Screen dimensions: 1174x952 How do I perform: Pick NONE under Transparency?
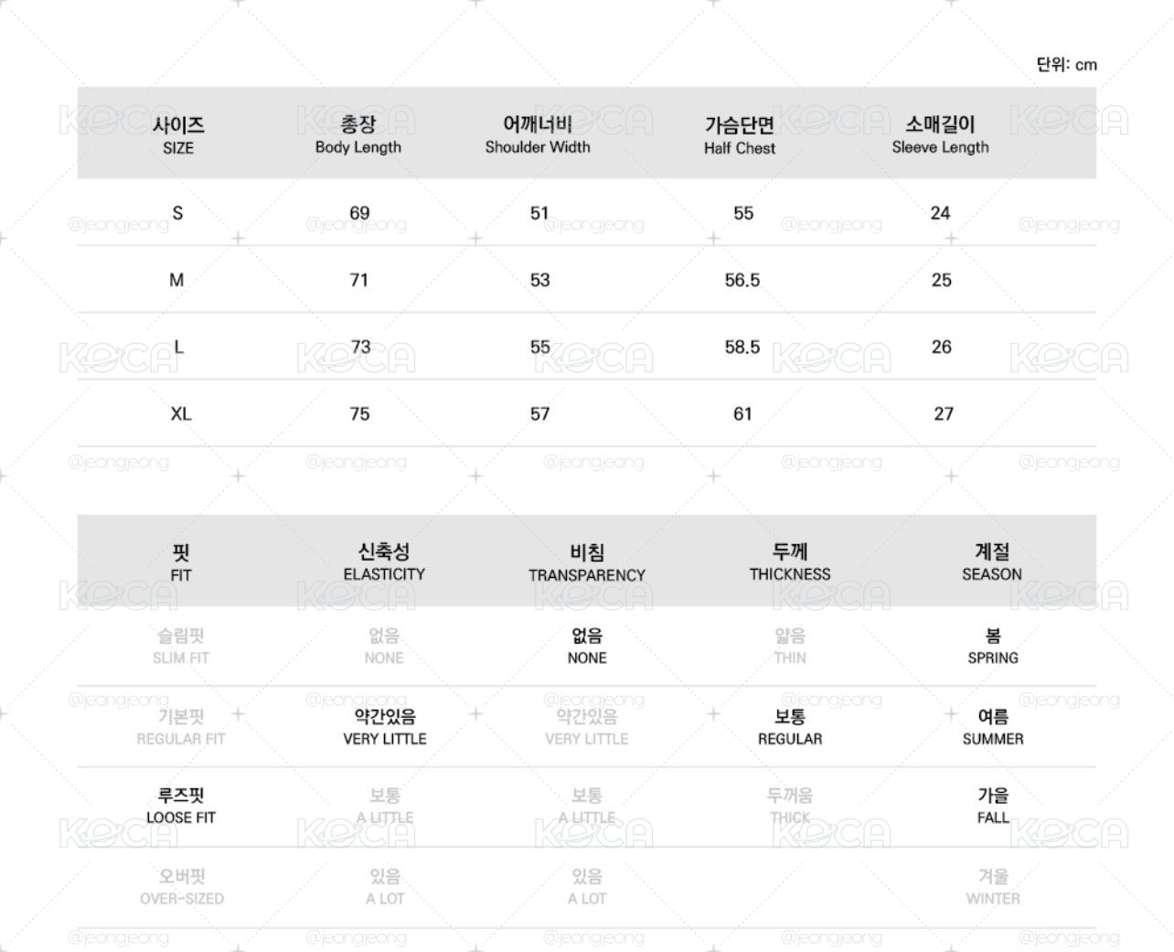587,646
